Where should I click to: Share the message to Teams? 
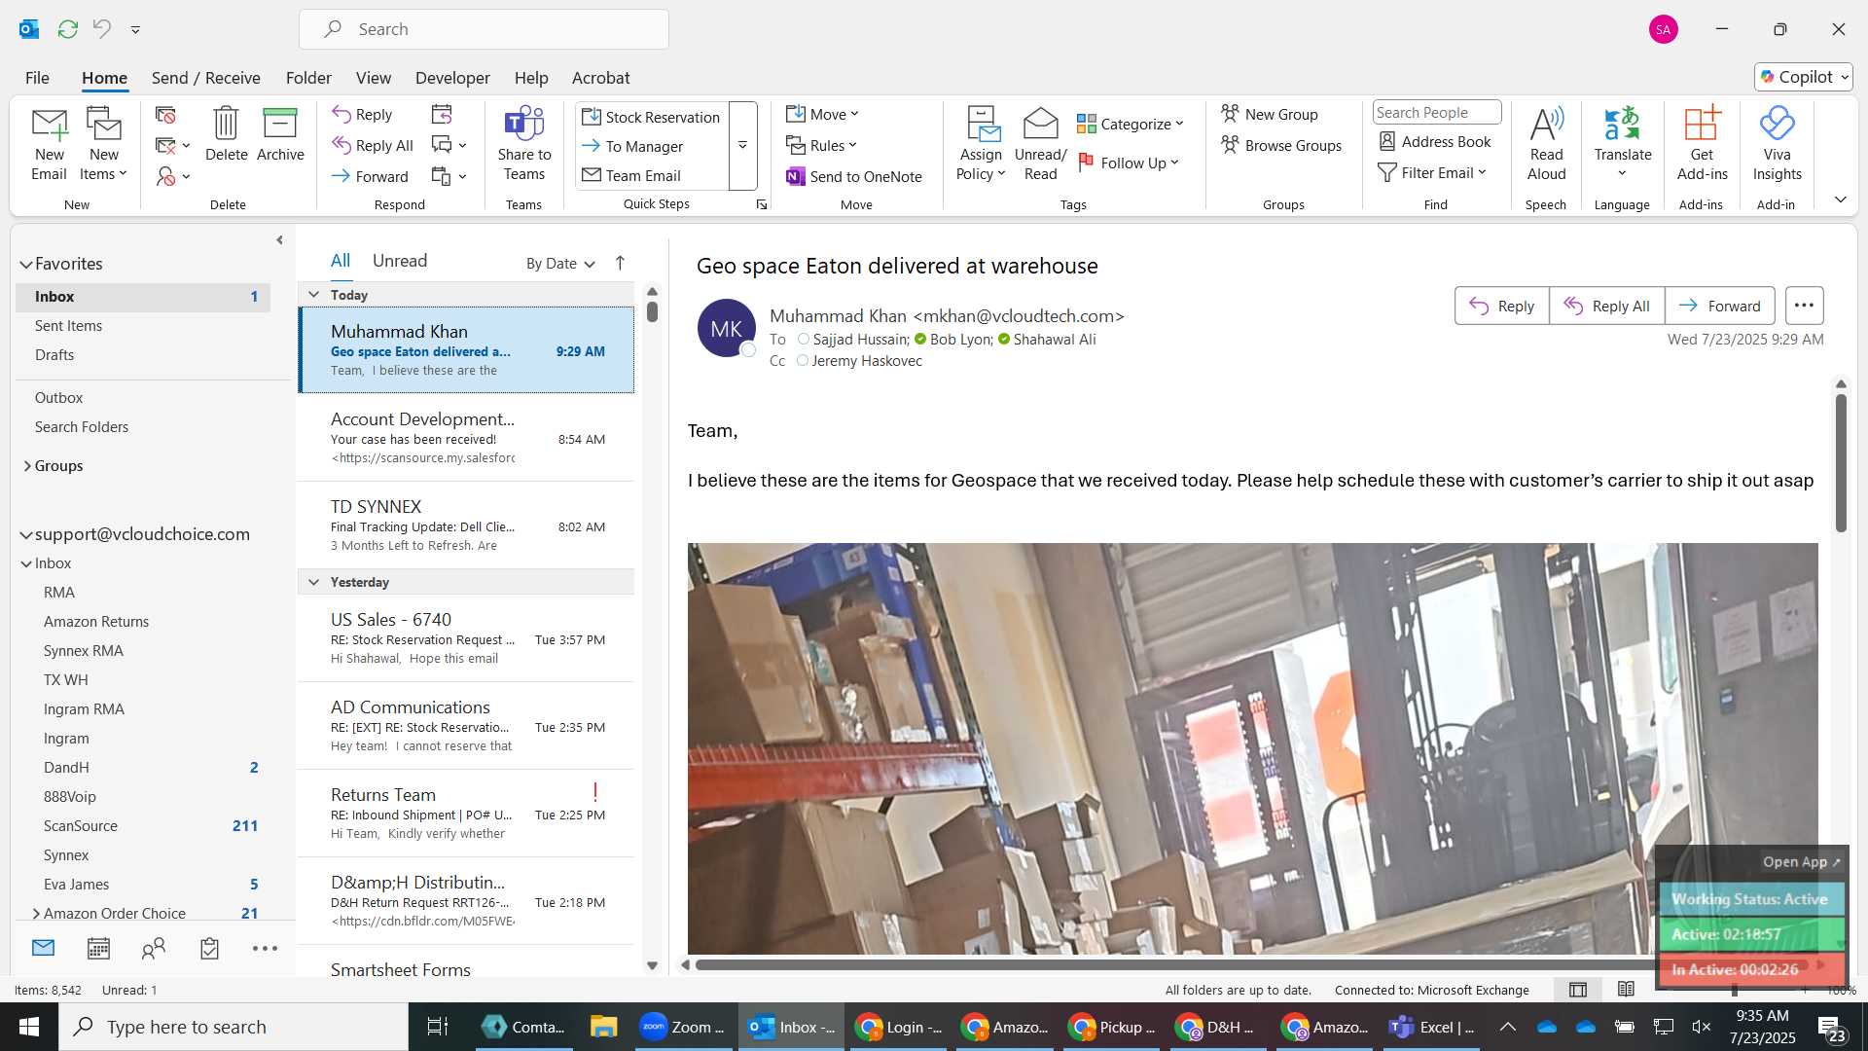click(x=523, y=144)
